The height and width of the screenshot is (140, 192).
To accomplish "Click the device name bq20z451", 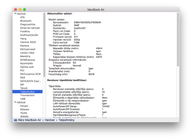I will (x=80, y=28).
